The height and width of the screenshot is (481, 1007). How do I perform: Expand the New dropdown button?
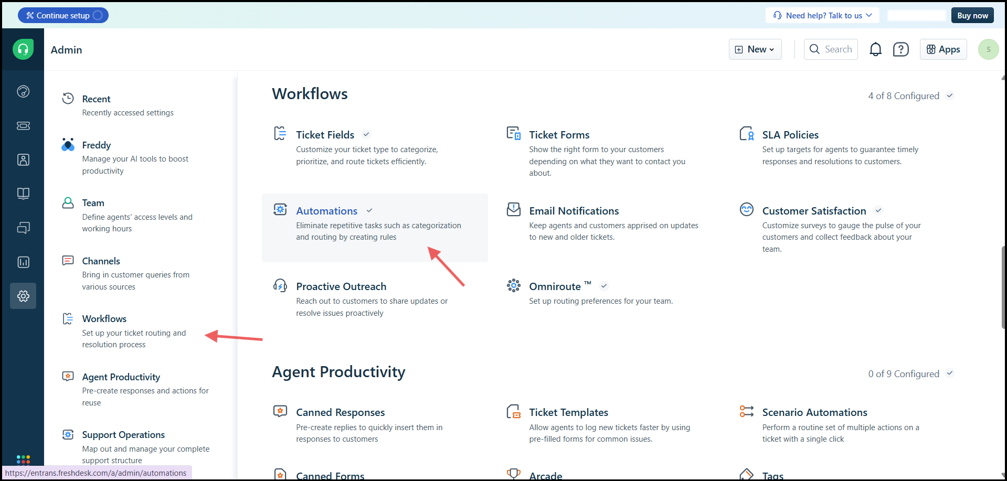tap(755, 49)
